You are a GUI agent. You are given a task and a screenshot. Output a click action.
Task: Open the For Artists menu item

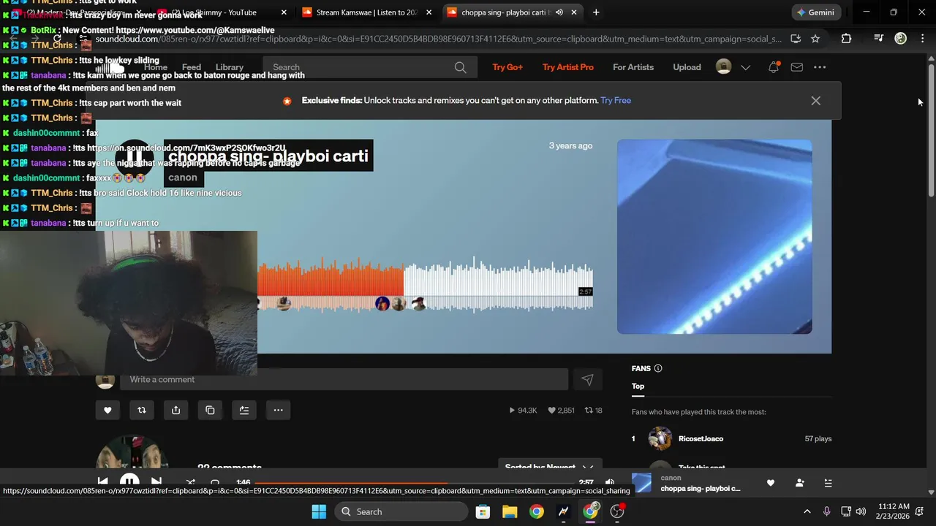pyautogui.click(x=633, y=67)
